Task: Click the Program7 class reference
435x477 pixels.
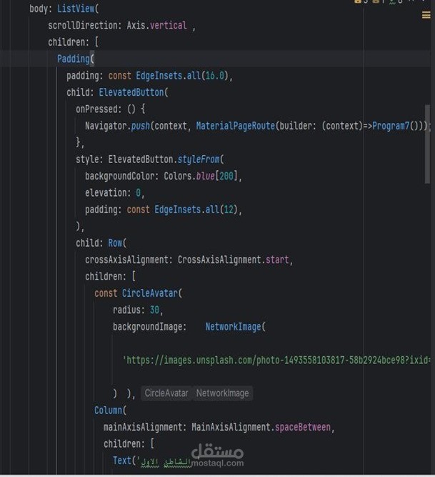Action: 391,126
